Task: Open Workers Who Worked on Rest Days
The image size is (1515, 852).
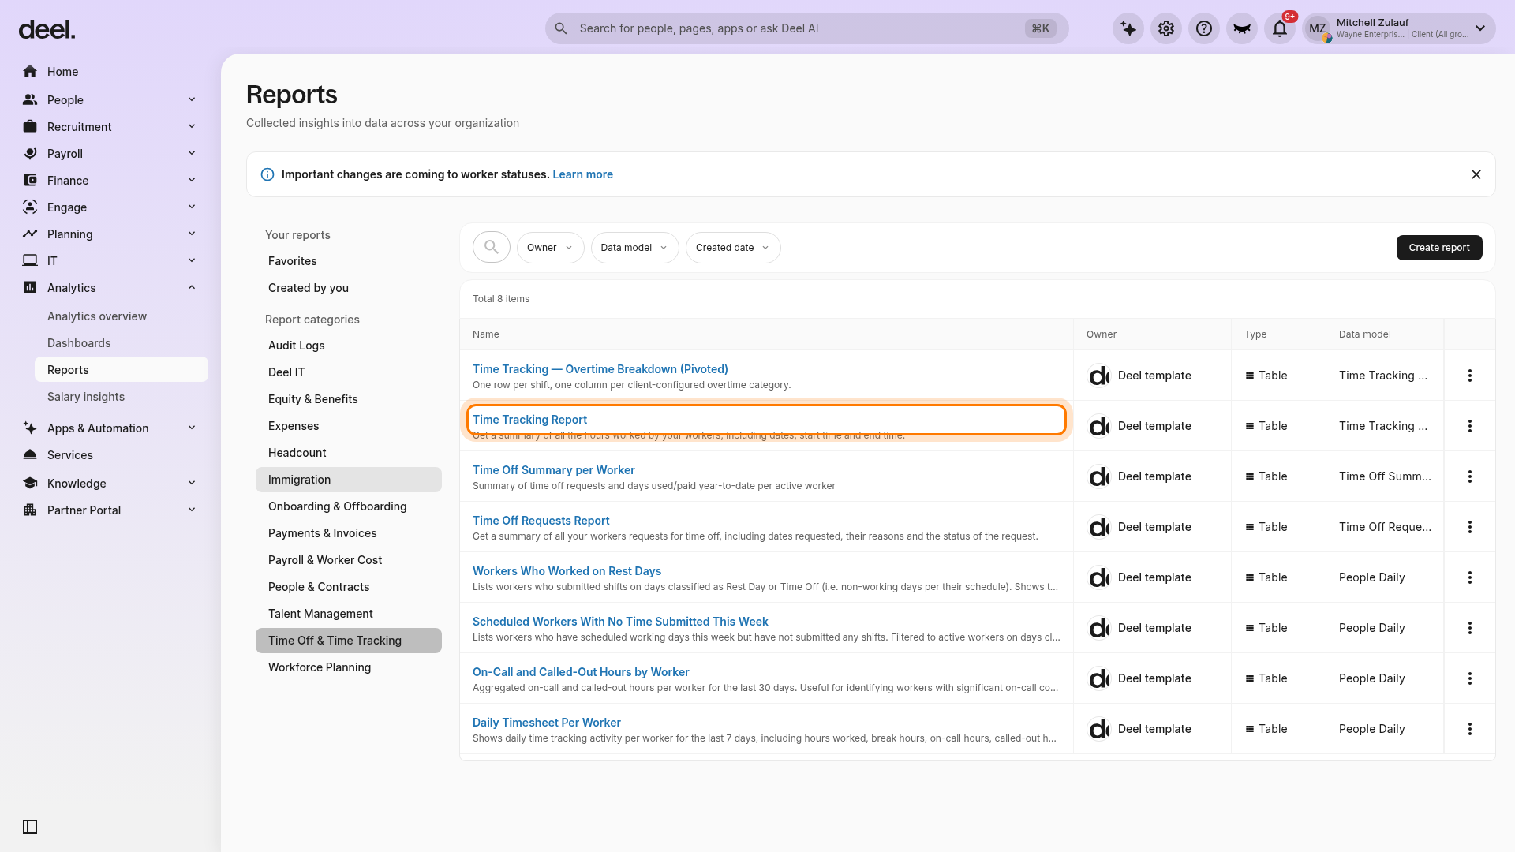Action: pyautogui.click(x=567, y=571)
